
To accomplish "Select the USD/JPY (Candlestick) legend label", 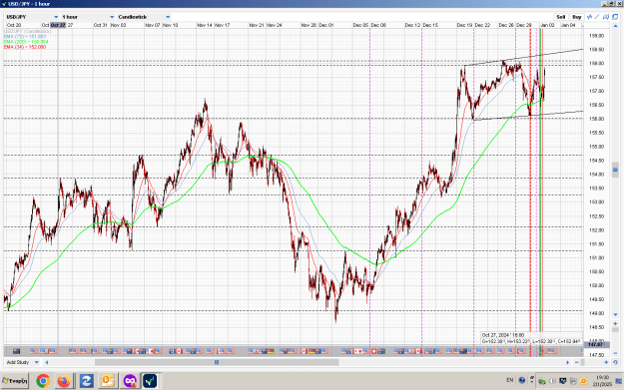I will (x=28, y=31).
